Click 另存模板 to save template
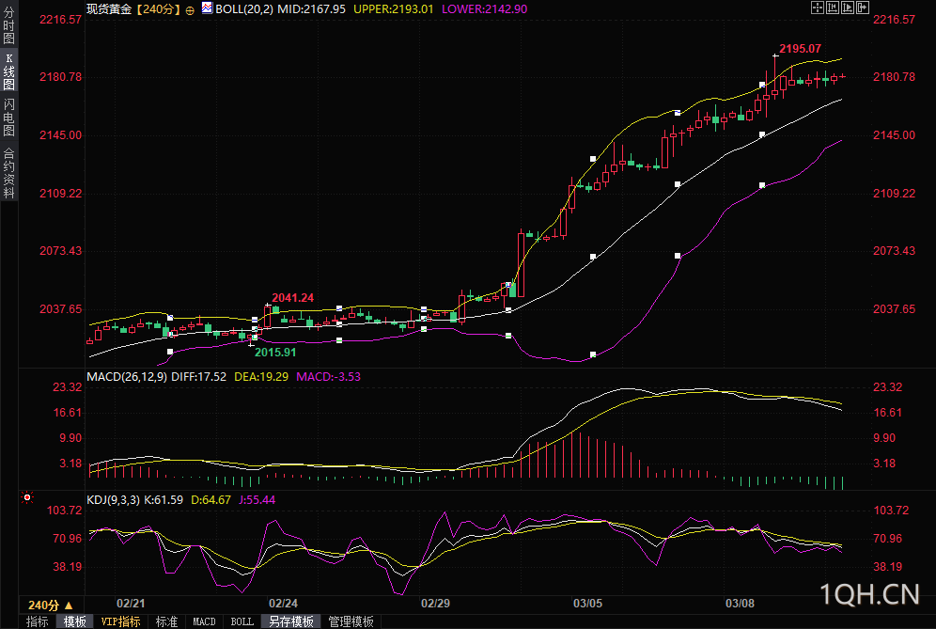 click(x=291, y=621)
